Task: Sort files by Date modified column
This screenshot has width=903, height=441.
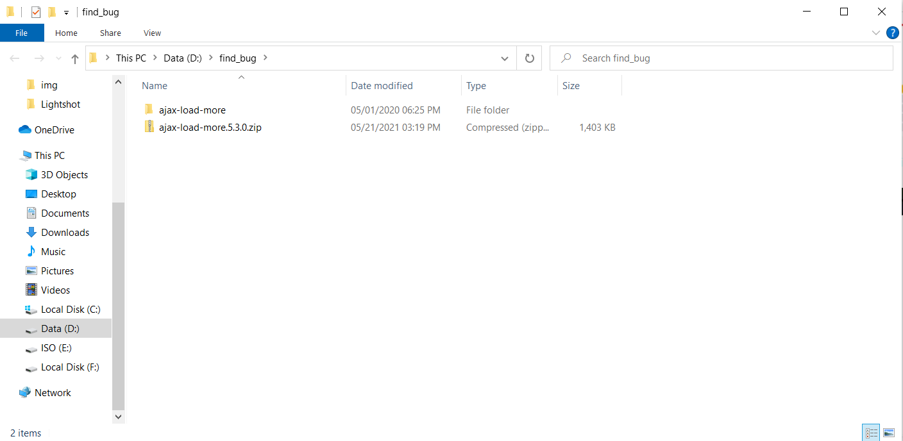Action: [x=382, y=86]
